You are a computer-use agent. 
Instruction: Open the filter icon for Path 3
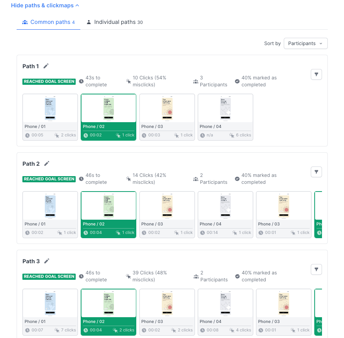[x=316, y=269]
